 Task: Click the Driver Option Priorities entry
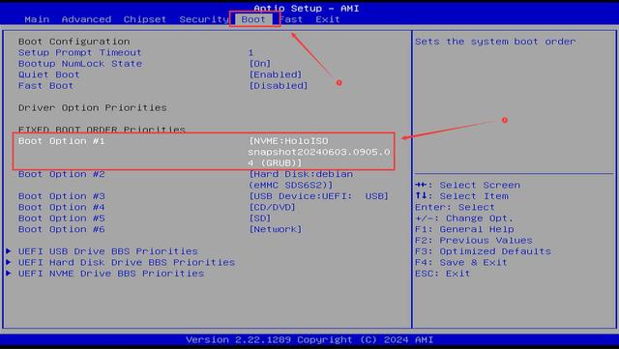click(93, 107)
